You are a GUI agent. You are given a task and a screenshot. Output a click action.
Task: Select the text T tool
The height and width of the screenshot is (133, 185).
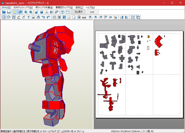click(x=29, y=17)
